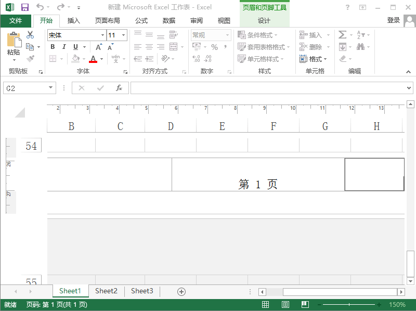
Task: Click the new sheet plus button
Action: coord(181,291)
